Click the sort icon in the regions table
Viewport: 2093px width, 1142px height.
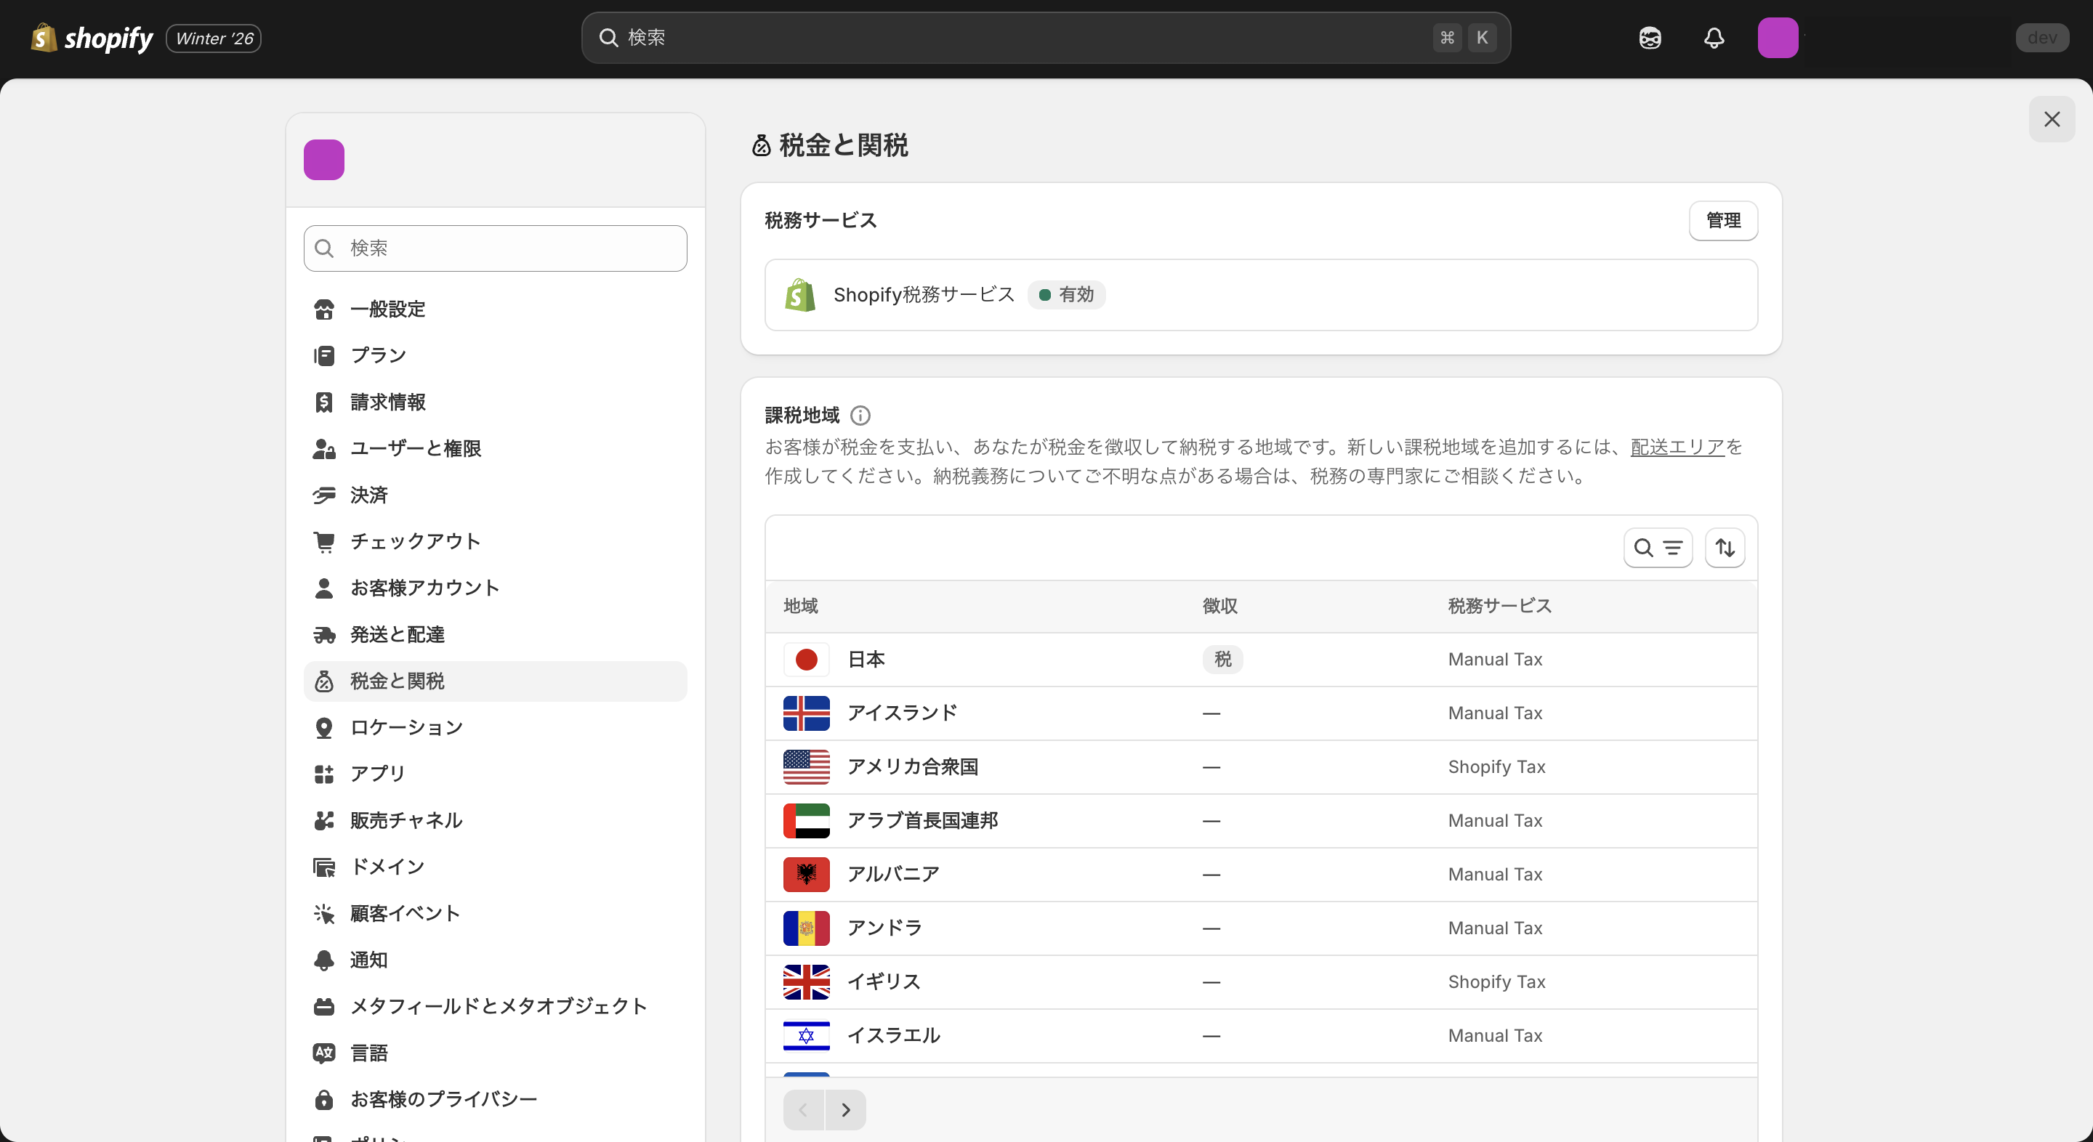[1724, 548]
